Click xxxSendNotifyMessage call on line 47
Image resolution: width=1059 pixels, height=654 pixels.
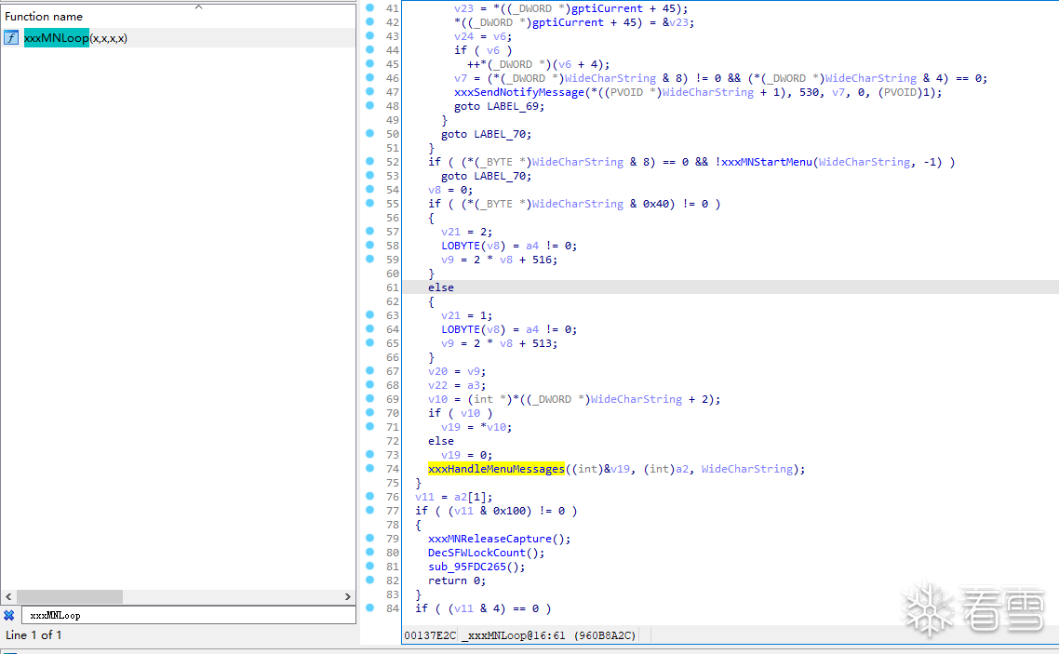coord(518,92)
